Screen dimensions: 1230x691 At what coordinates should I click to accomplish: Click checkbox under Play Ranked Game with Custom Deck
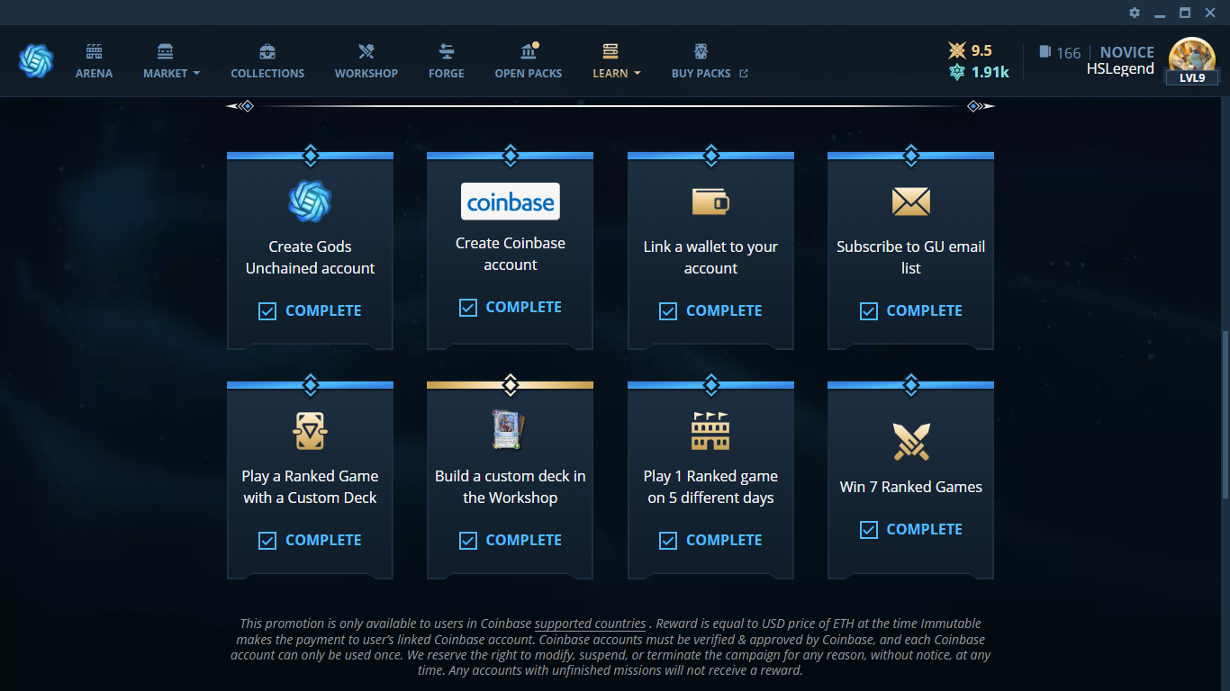tap(267, 541)
